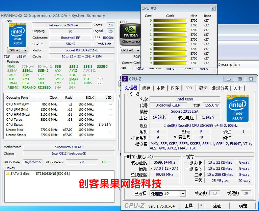Click the Intel Xeon badge in CPU-Z
The image size is (259, 211).
click(237, 108)
